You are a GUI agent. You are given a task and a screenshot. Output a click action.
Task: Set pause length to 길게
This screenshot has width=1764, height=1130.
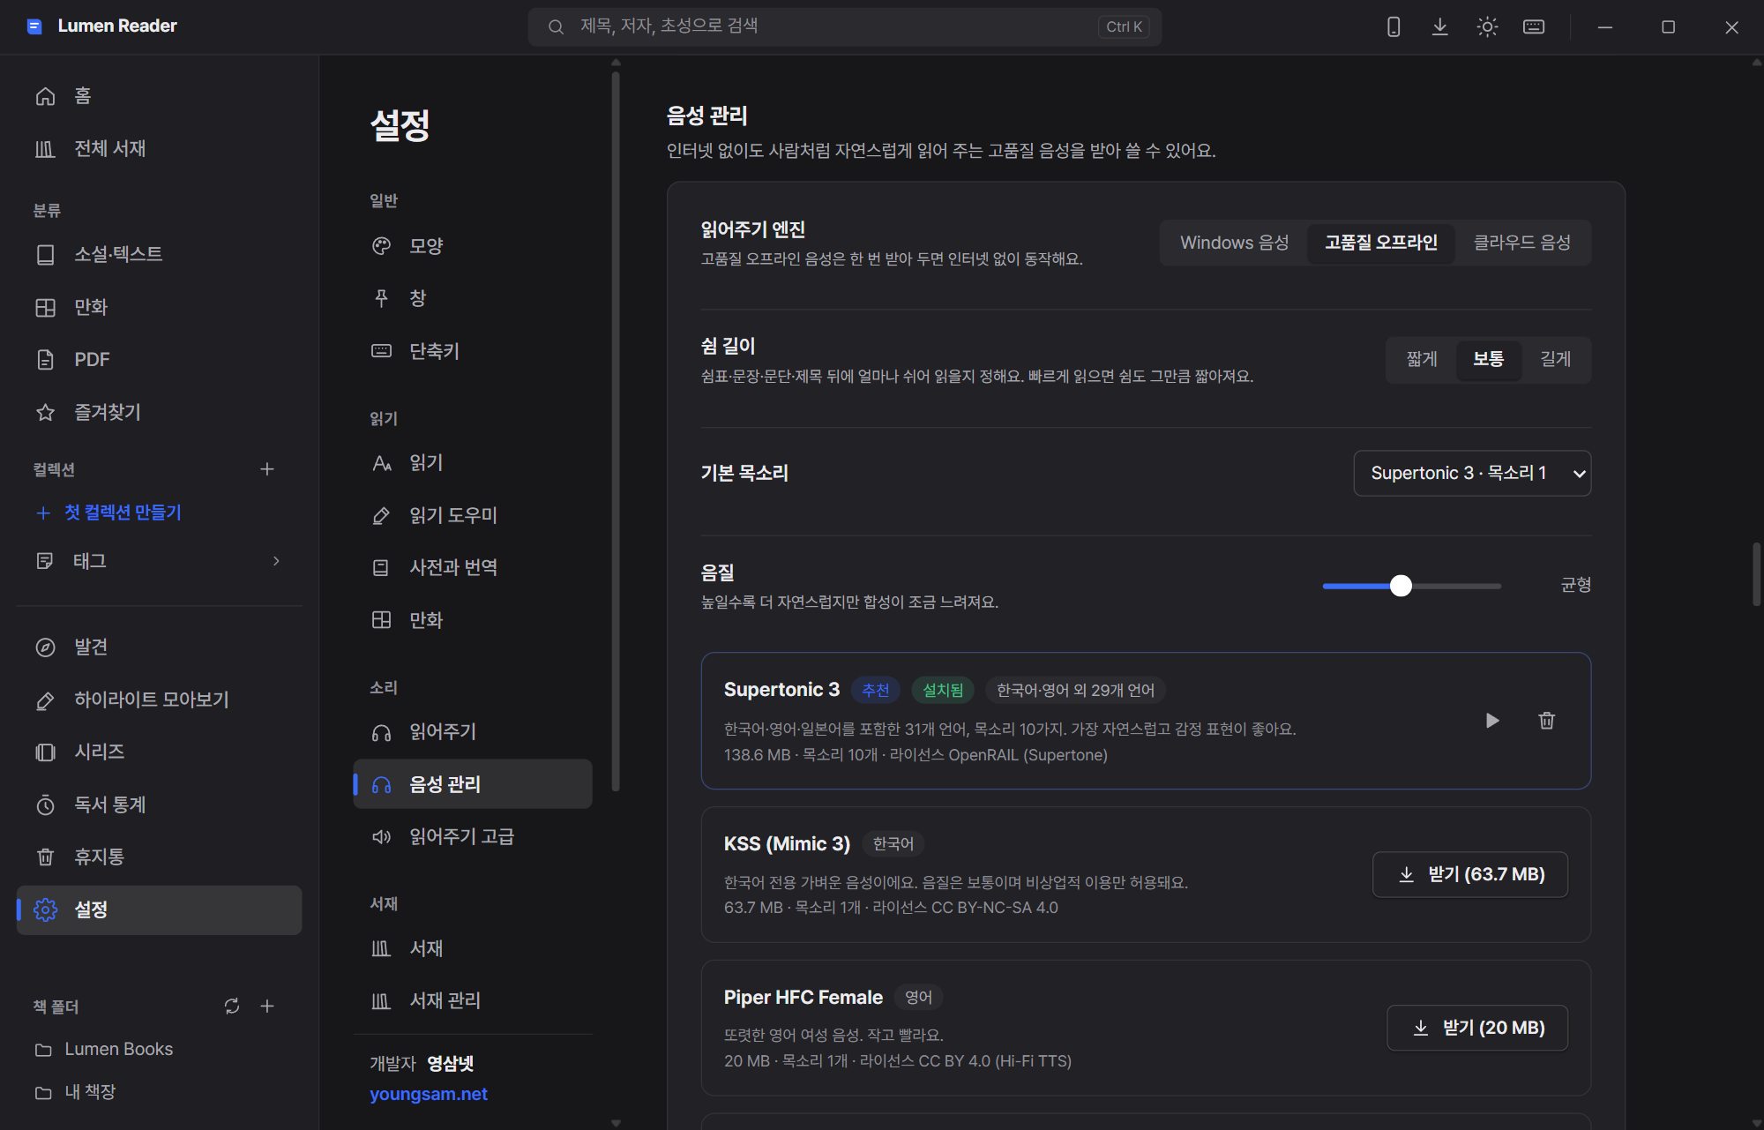1555,359
